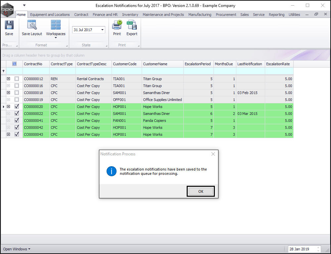Image resolution: width=331 pixels, height=254 pixels.
Task: Check the box for contract CO0000019
Action: 17,100
